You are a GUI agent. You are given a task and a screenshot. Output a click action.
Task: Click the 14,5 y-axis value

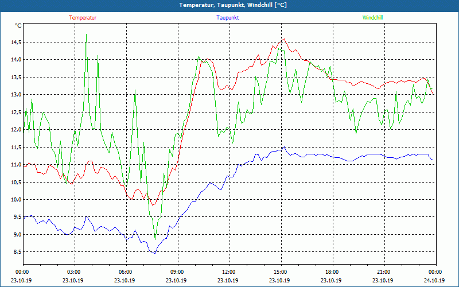pos(16,42)
